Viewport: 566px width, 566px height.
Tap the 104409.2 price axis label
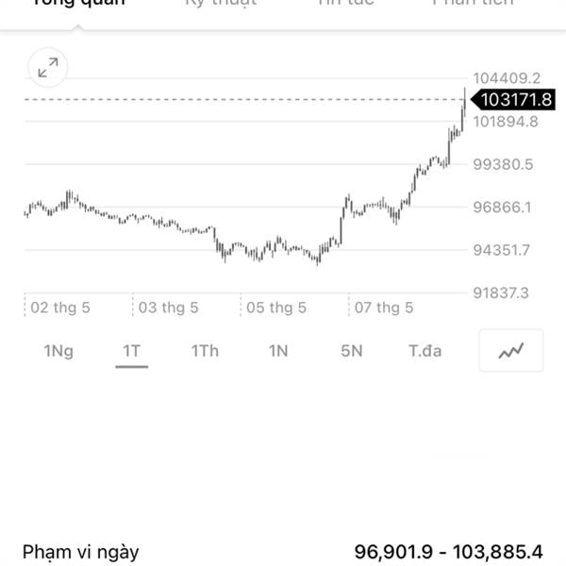[507, 78]
